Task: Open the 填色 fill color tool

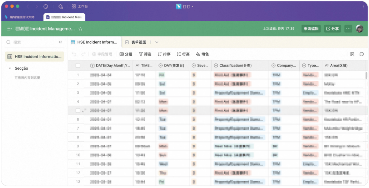Action: pyautogui.click(x=202, y=54)
